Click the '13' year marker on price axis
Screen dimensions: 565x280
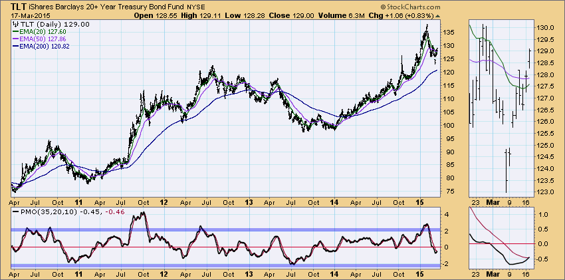(249, 200)
